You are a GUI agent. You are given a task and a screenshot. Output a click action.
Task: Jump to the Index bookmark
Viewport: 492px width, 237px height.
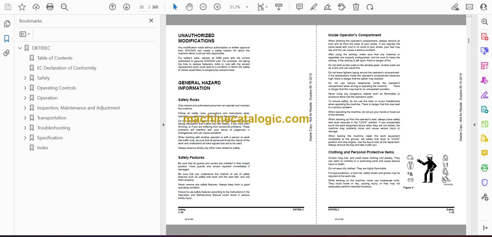[43, 148]
